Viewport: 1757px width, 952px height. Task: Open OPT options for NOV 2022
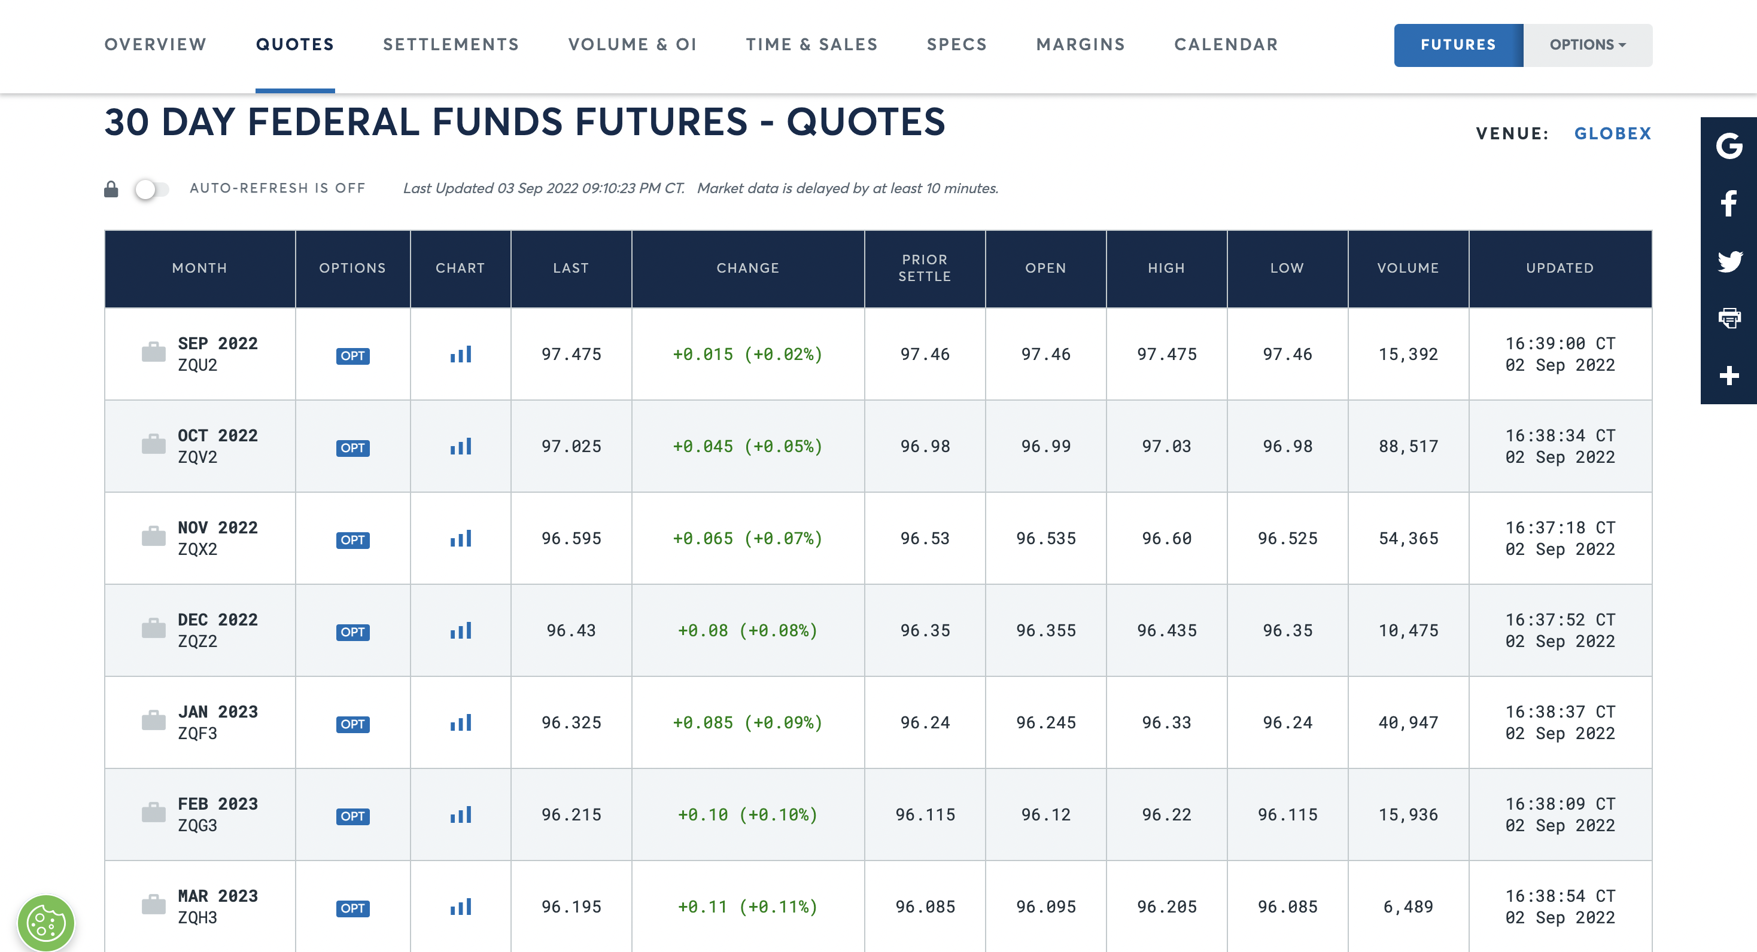tap(352, 540)
